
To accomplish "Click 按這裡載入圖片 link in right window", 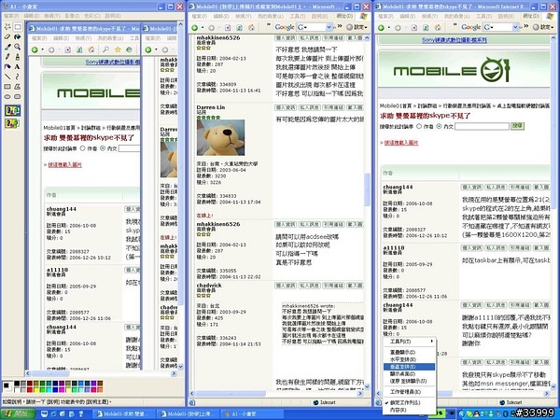I will pos(400,143).
